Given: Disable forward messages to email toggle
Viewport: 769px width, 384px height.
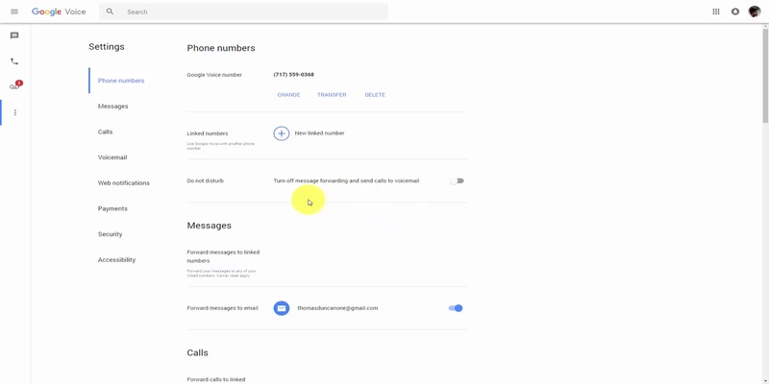Looking at the screenshot, I should [x=456, y=308].
